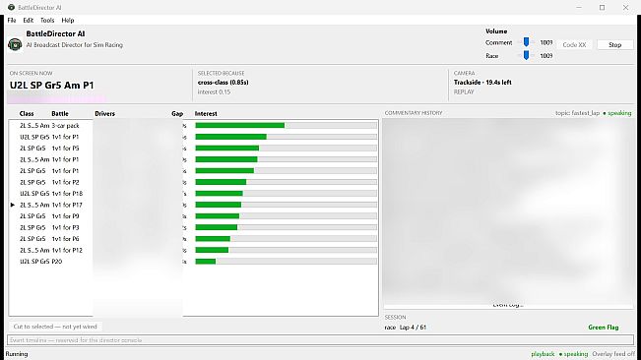Click the on-screen U2L SP Gr5 Am P1 title
Screen dimensions: 641x360
52,86
